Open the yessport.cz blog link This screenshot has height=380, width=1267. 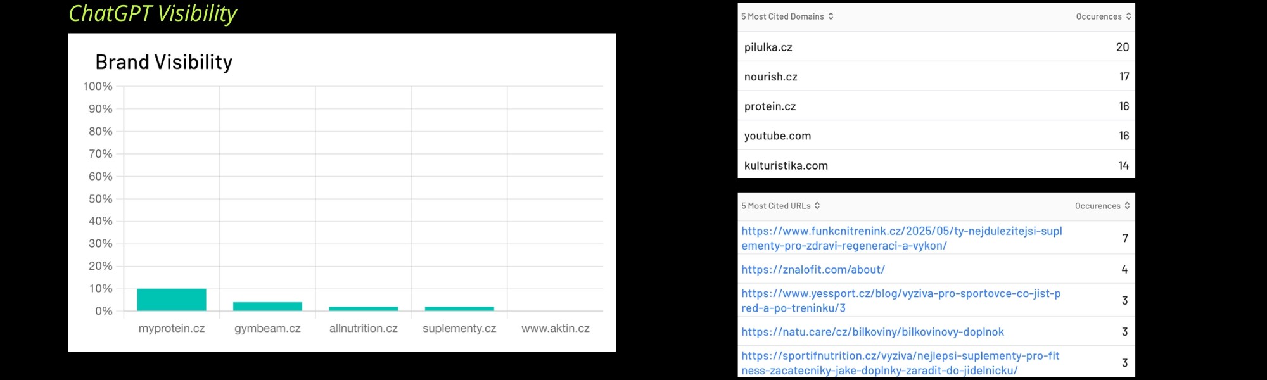pos(901,301)
